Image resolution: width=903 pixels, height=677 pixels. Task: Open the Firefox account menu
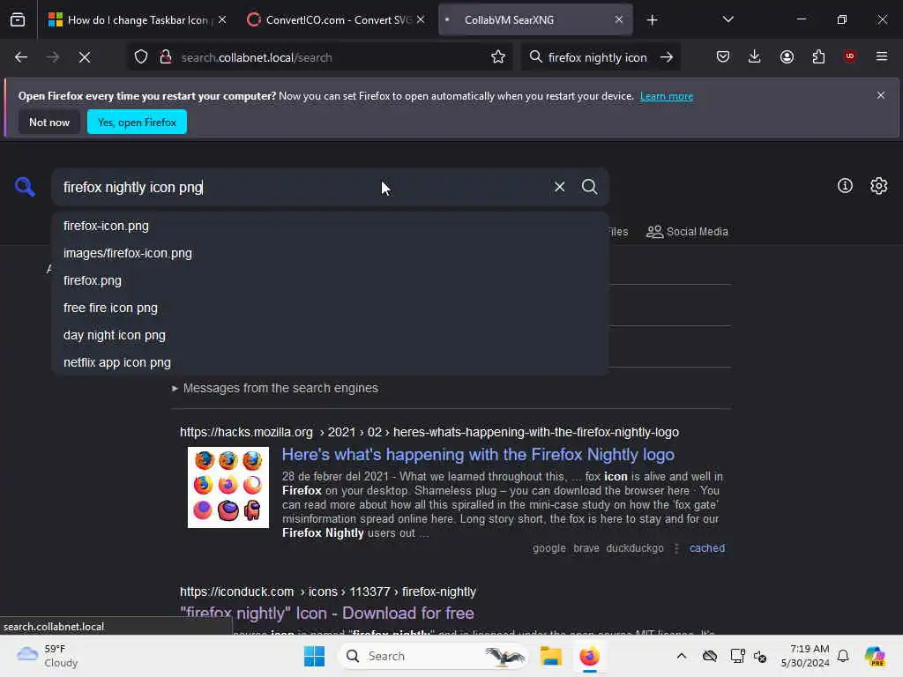point(787,57)
